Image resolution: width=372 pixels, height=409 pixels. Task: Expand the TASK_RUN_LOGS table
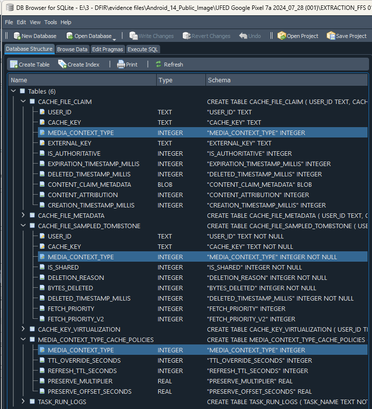pyautogui.click(x=23, y=402)
